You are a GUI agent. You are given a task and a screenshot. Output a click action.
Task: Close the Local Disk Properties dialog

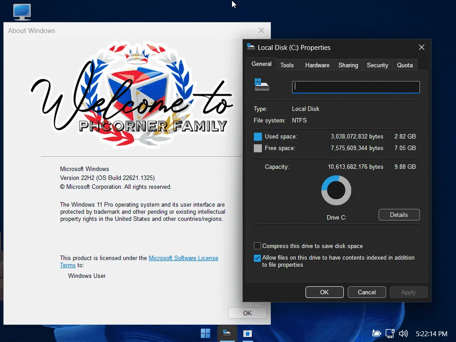422,47
